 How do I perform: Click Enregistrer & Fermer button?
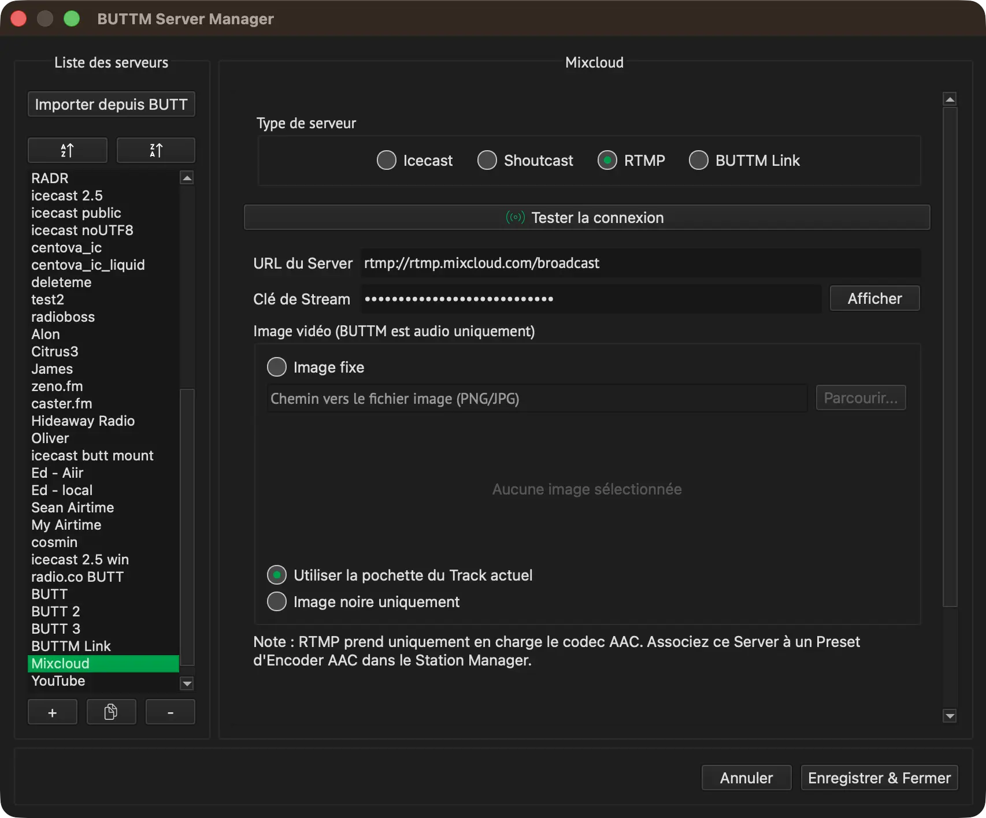coord(879,778)
